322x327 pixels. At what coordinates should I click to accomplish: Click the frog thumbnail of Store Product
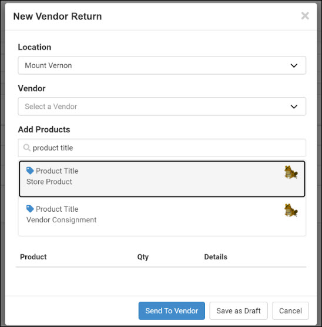pyautogui.click(x=291, y=172)
